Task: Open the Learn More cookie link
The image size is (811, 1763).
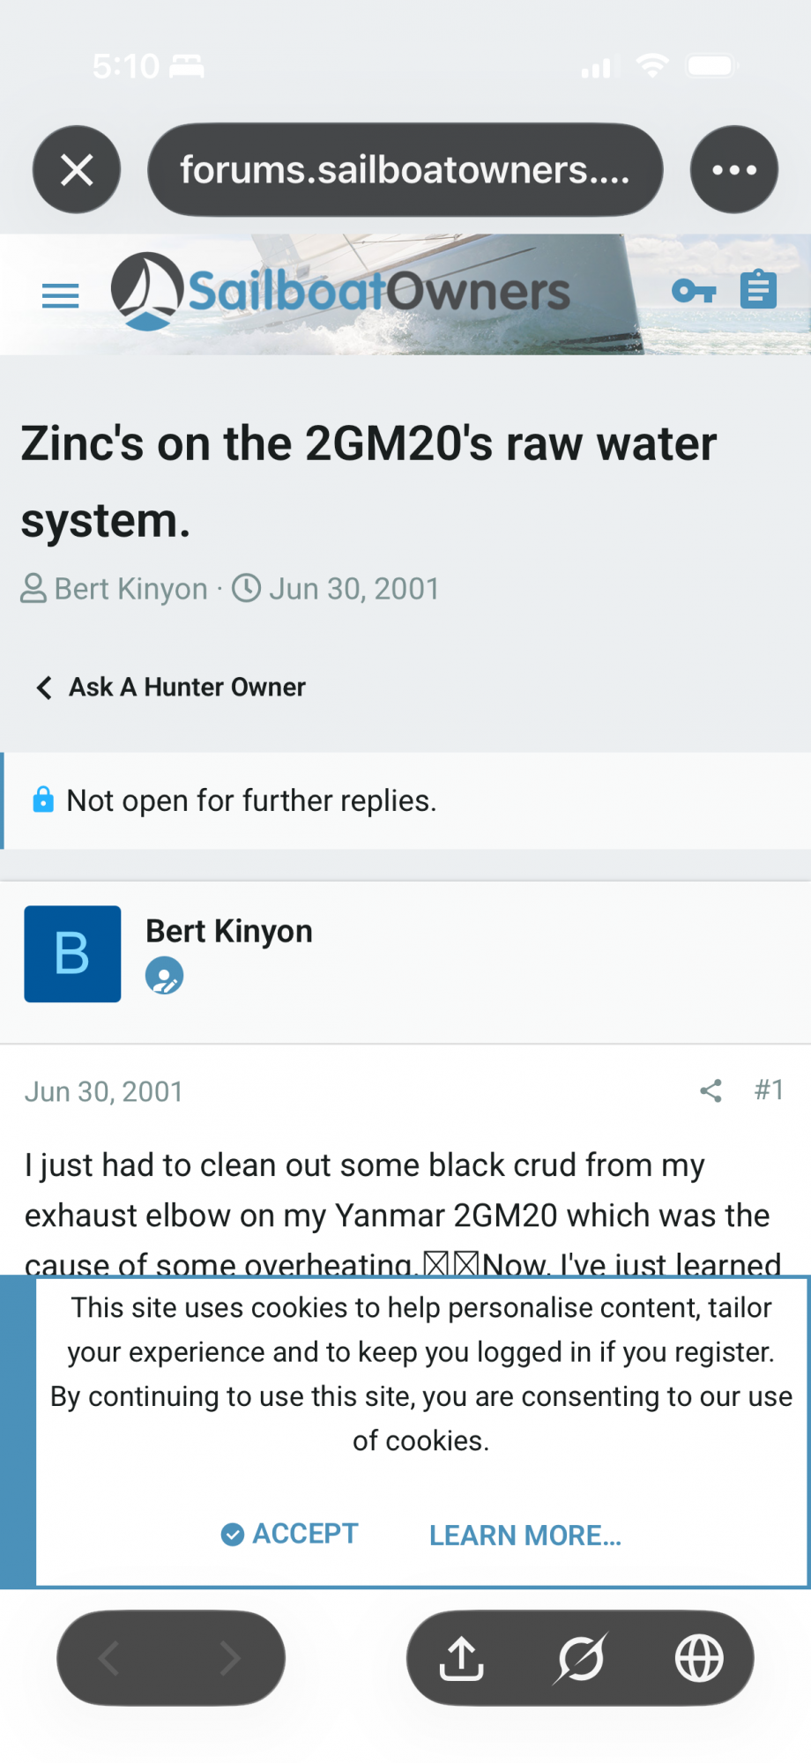Action: click(x=525, y=1536)
